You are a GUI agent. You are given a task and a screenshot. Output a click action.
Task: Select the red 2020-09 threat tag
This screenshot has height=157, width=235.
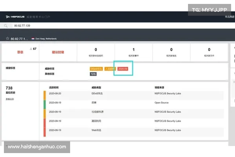click(x=124, y=68)
